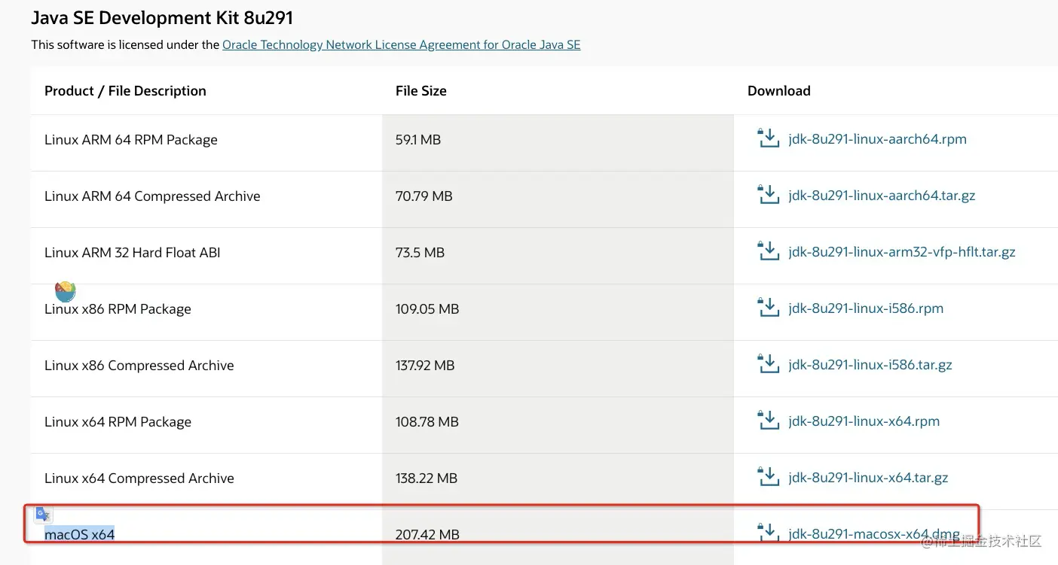Select Linux ARM 64 RPM Package text
Screen dimensions: 1058x565
coord(131,140)
